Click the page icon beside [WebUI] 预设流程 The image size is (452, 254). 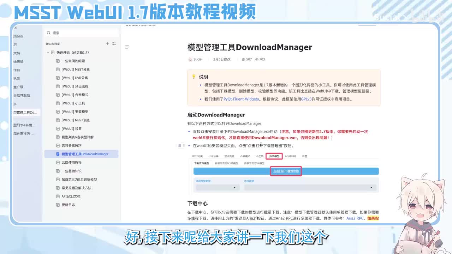click(58, 86)
